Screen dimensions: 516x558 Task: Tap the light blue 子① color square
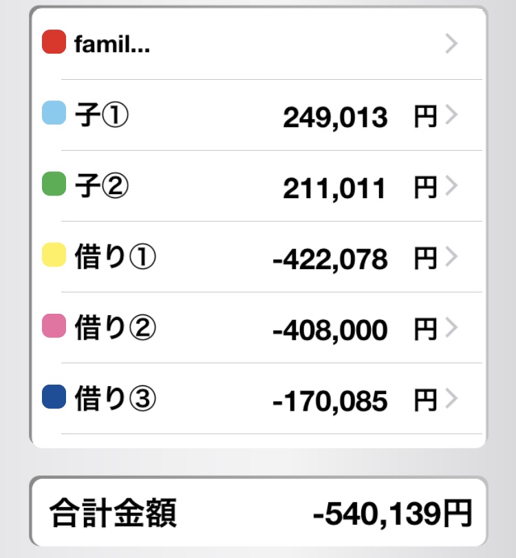coord(54,113)
